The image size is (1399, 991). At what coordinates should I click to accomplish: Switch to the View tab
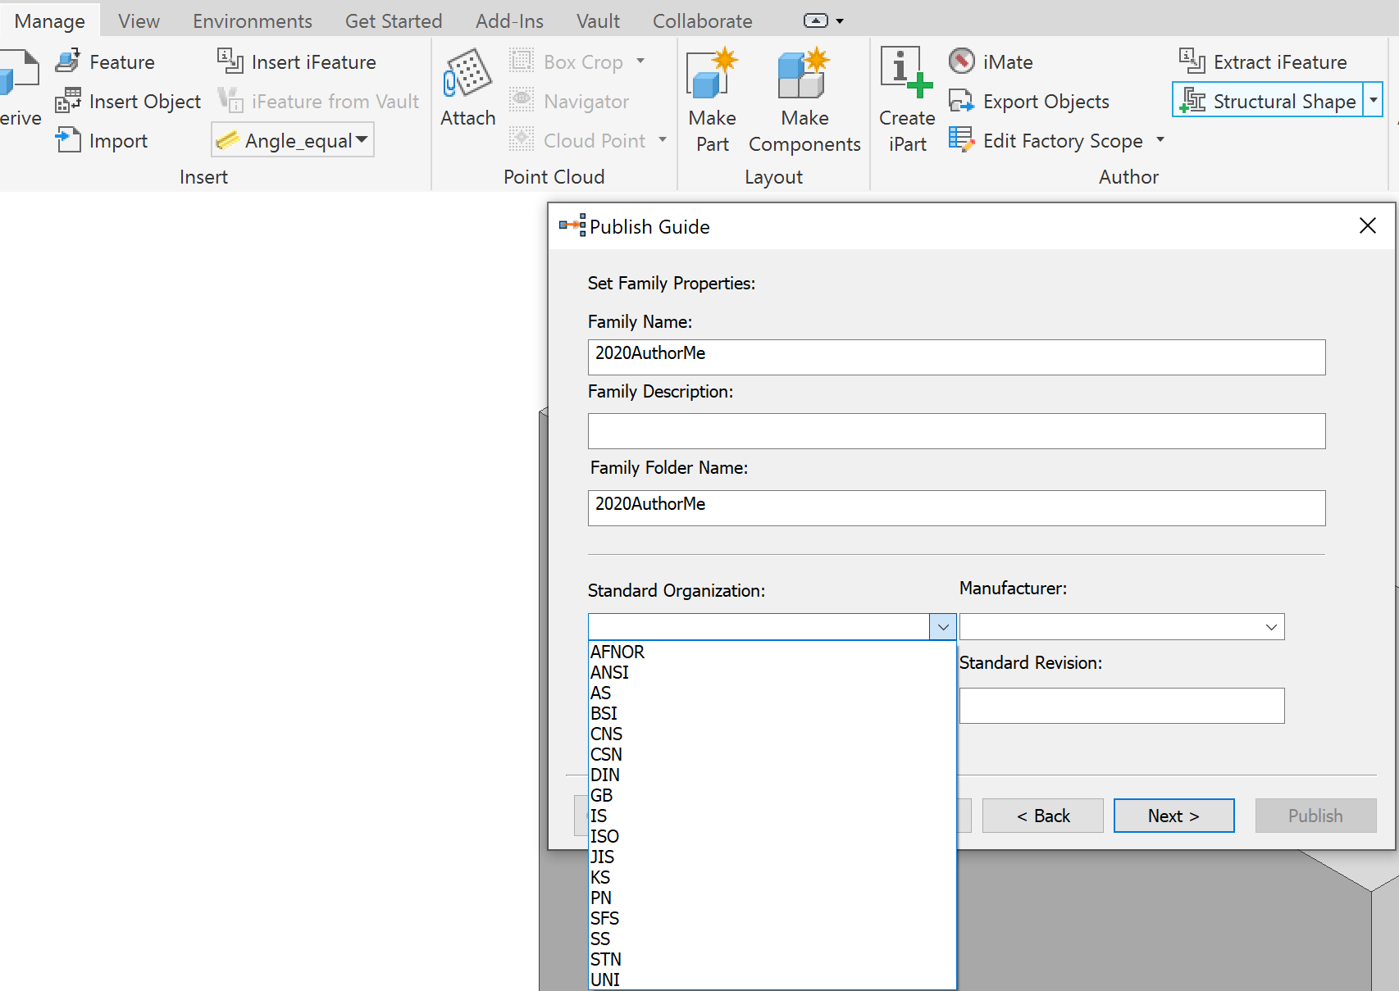click(139, 20)
